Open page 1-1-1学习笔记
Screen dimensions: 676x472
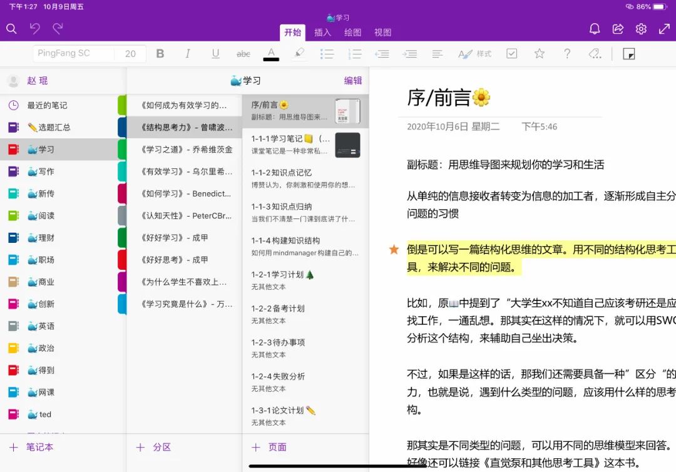305,145
